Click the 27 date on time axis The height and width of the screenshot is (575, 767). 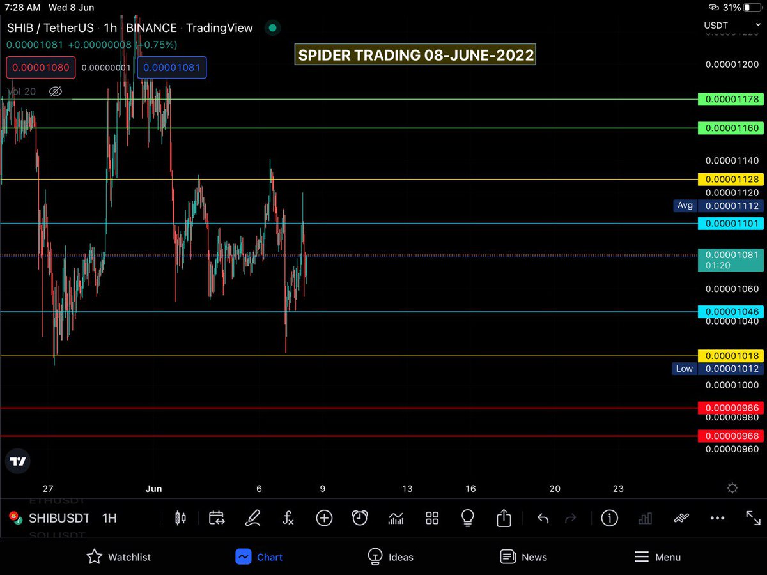48,489
